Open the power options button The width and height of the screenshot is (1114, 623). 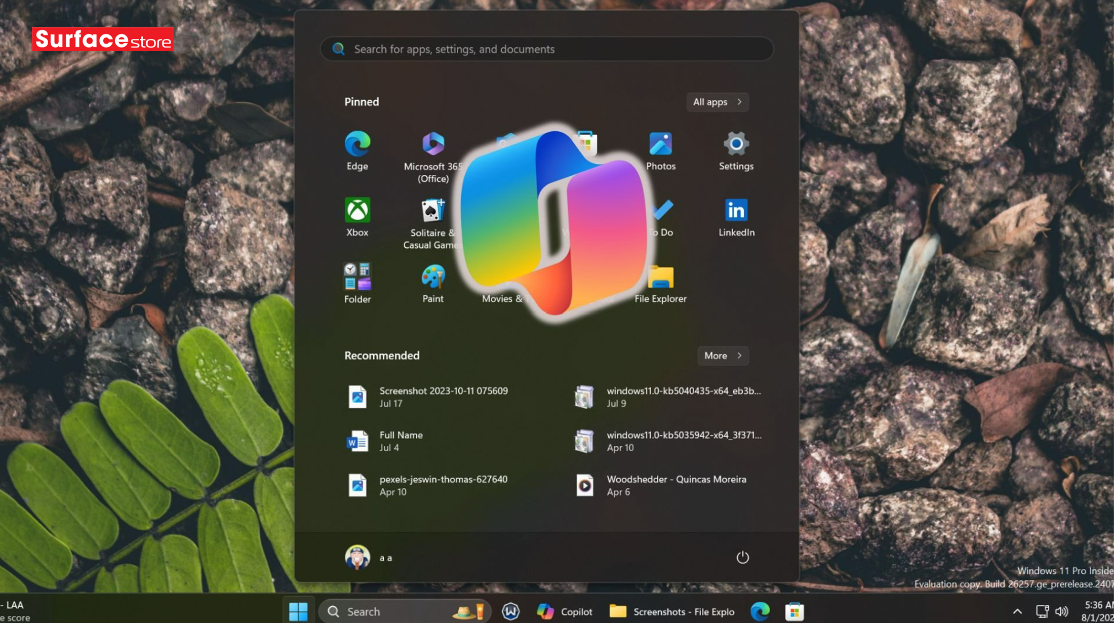(742, 557)
